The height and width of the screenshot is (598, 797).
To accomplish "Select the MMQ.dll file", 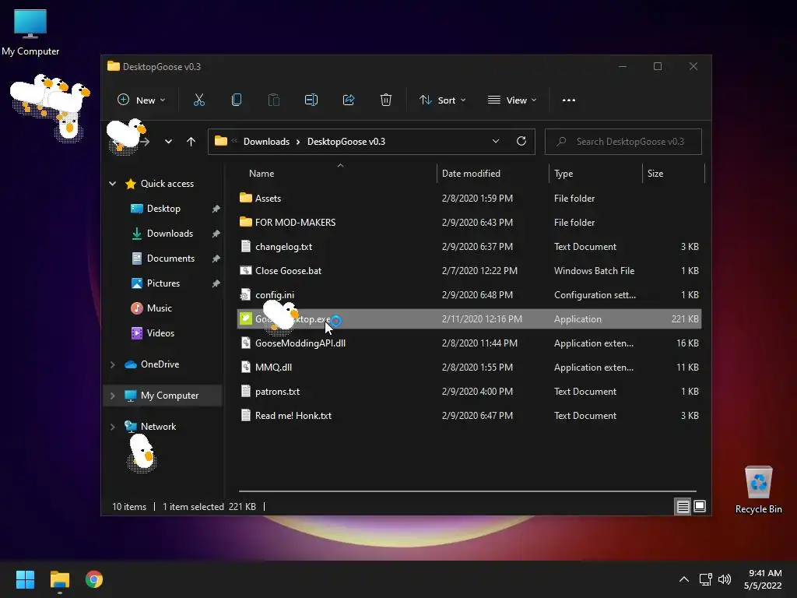I will tap(469, 368).
